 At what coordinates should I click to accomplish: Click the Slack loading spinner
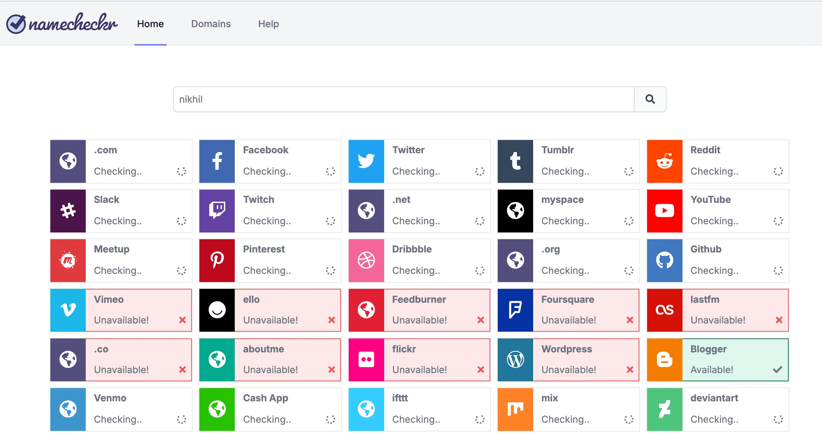182,221
